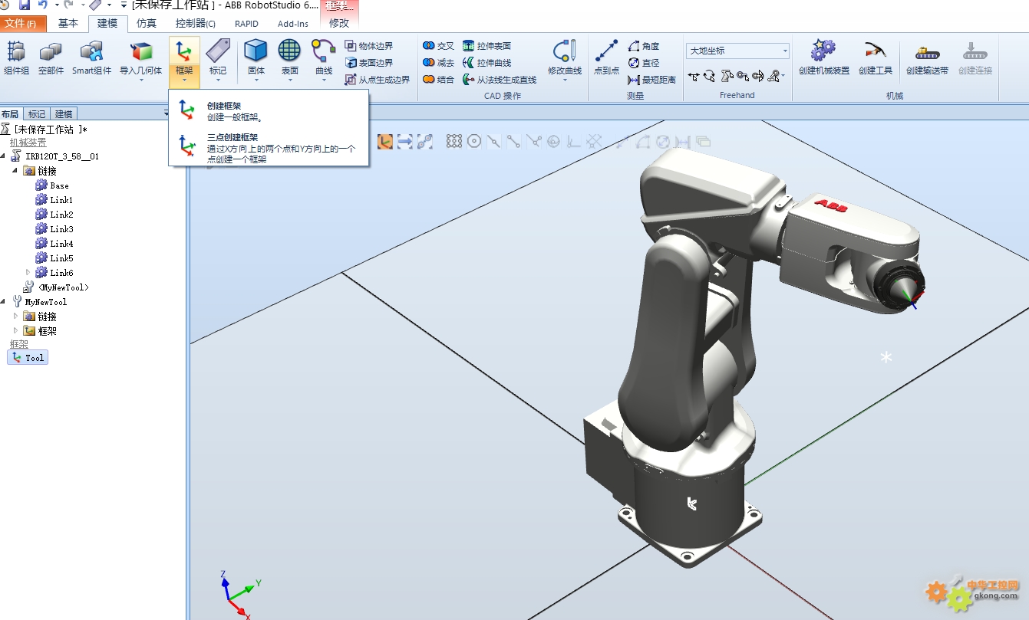Viewport: 1029px width, 620px height.
Task: Open dropdown arrow under 曲线
Action: 323,80
